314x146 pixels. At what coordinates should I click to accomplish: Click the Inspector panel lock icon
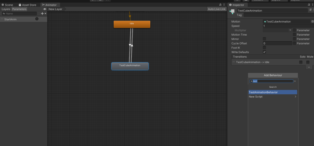coord(309,4)
